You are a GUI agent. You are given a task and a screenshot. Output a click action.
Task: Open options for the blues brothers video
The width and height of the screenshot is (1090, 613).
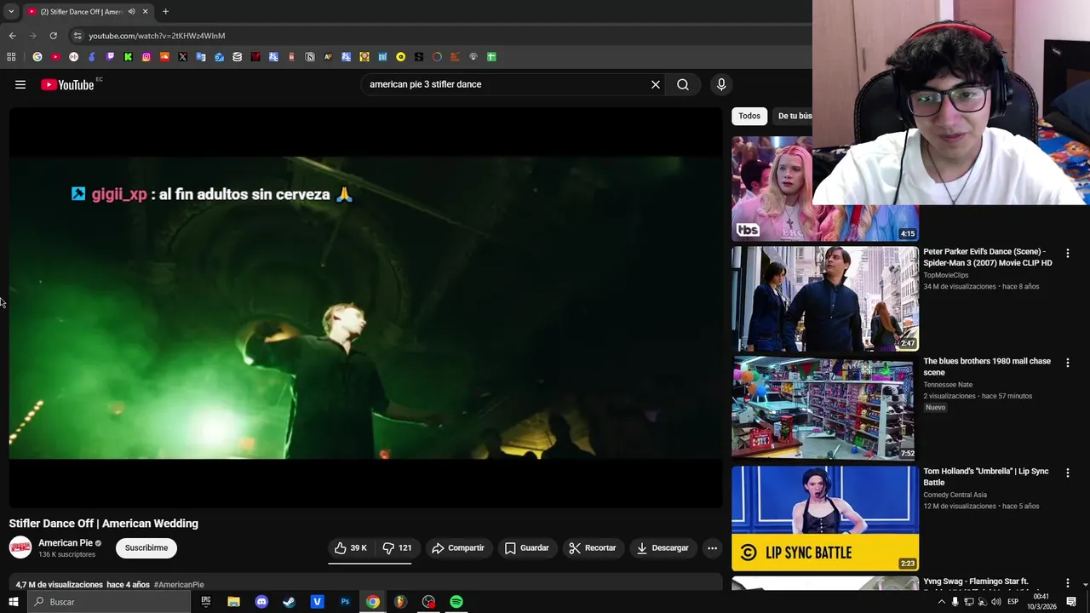click(x=1068, y=363)
